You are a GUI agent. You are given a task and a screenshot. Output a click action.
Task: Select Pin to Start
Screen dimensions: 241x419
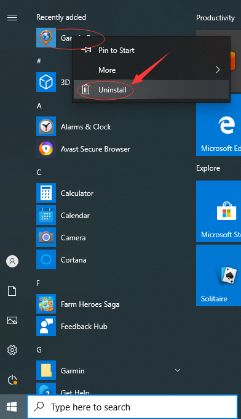pyautogui.click(x=151, y=51)
